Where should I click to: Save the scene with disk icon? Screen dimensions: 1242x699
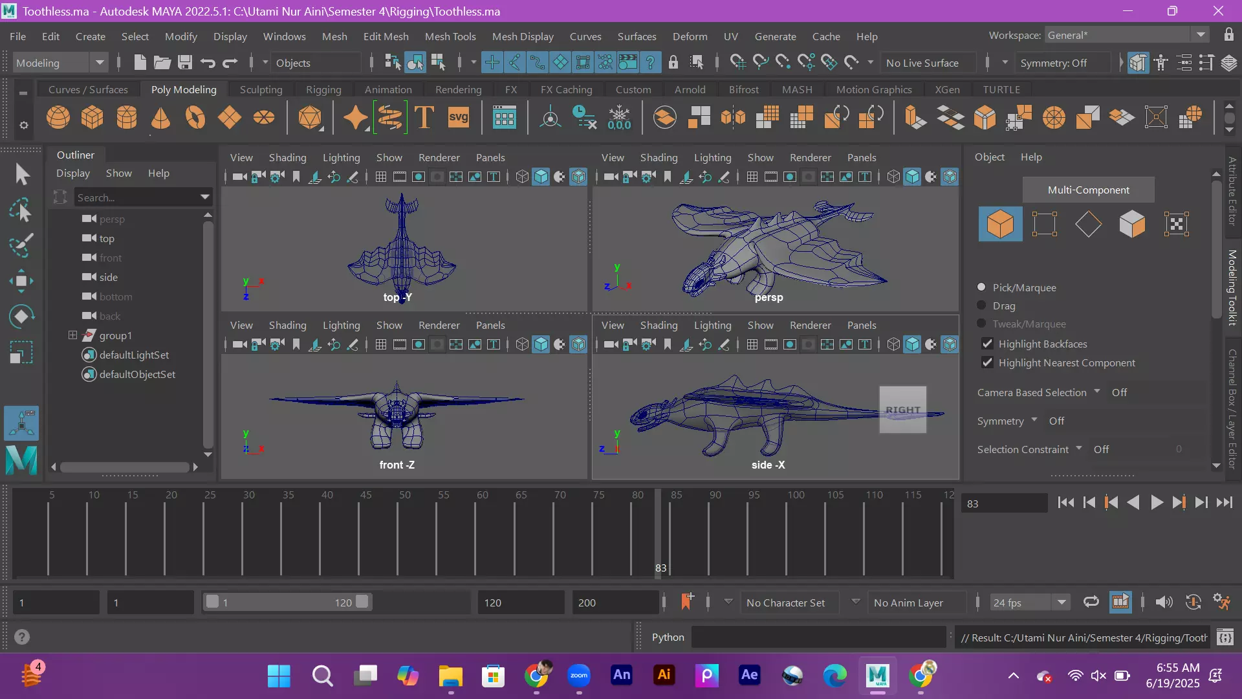[185, 63]
